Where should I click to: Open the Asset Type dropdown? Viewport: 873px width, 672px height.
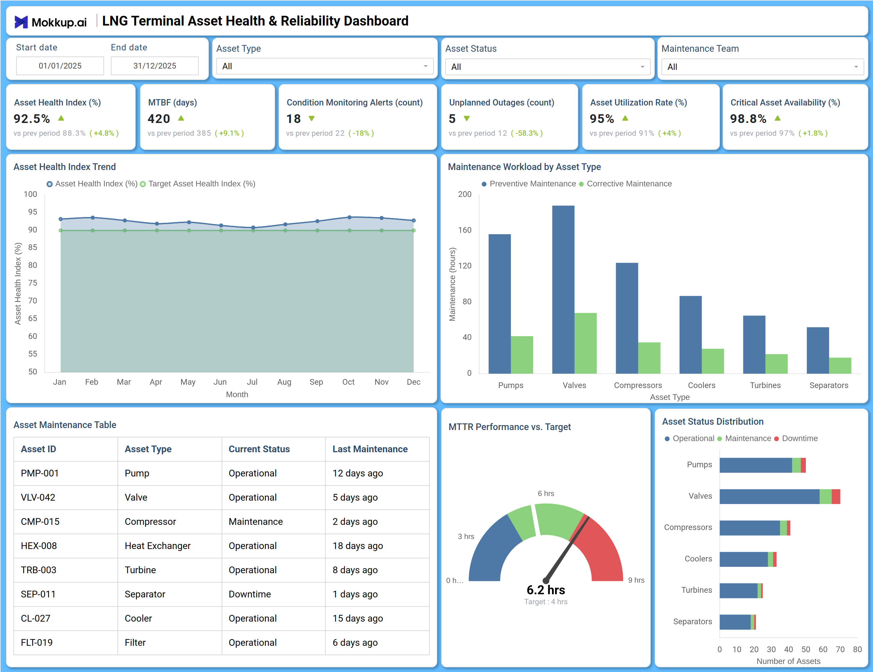[x=325, y=67]
